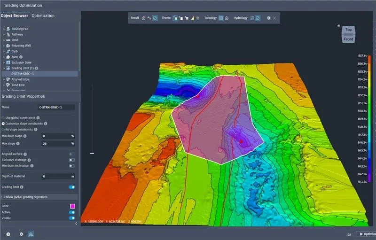Collapse the Grading Limit (1) tree node
376x240 pixels.
(4, 68)
